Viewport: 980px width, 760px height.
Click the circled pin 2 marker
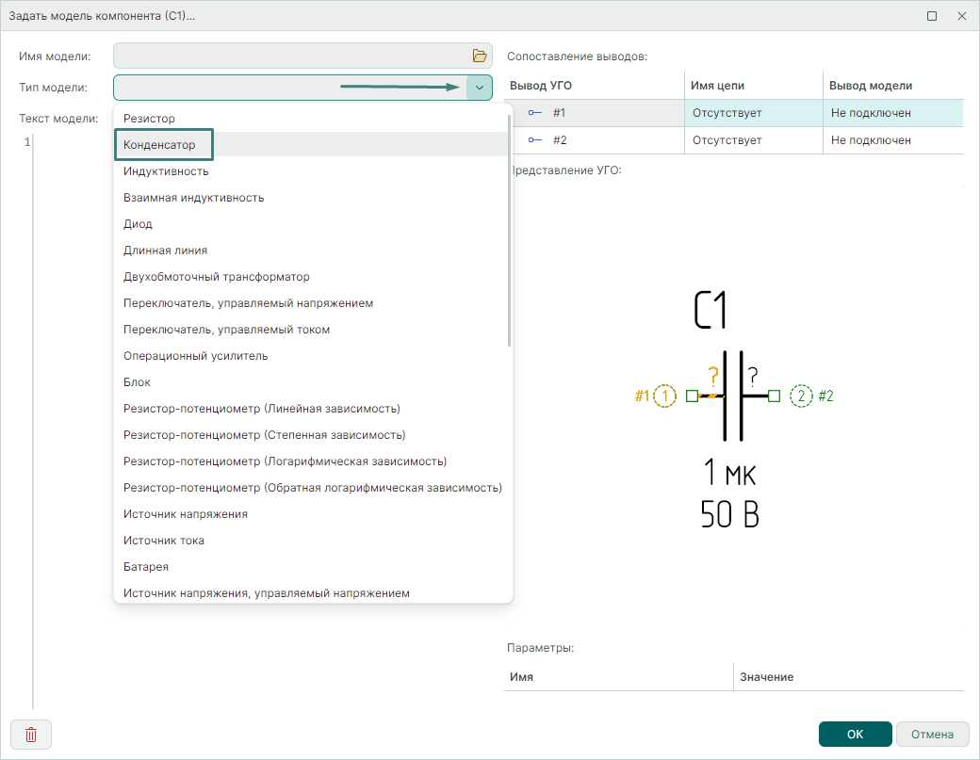(x=801, y=396)
